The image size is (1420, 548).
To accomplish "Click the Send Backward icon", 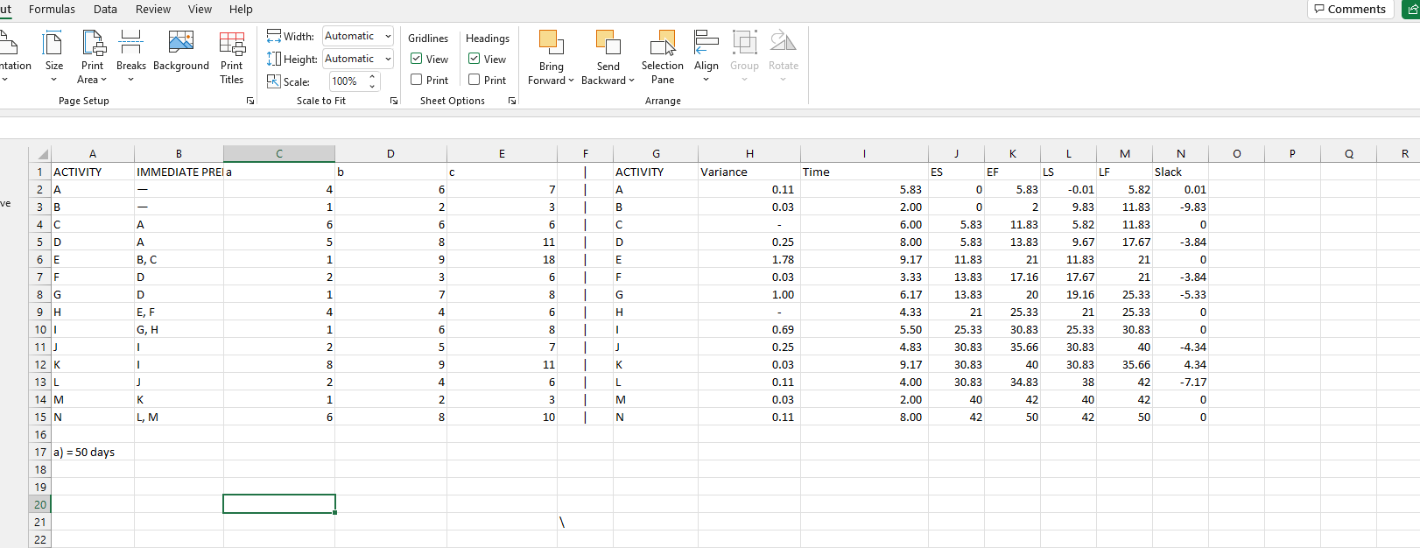I will click(608, 43).
